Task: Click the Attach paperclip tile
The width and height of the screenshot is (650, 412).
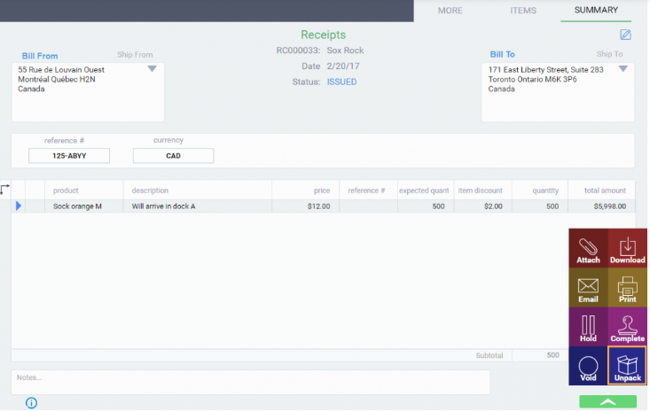Action: [x=590, y=249]
